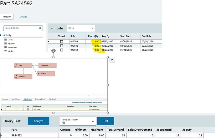Select the PartPlant table node
This screenshot has height=140, width=216.
click(x=46, y=74)
